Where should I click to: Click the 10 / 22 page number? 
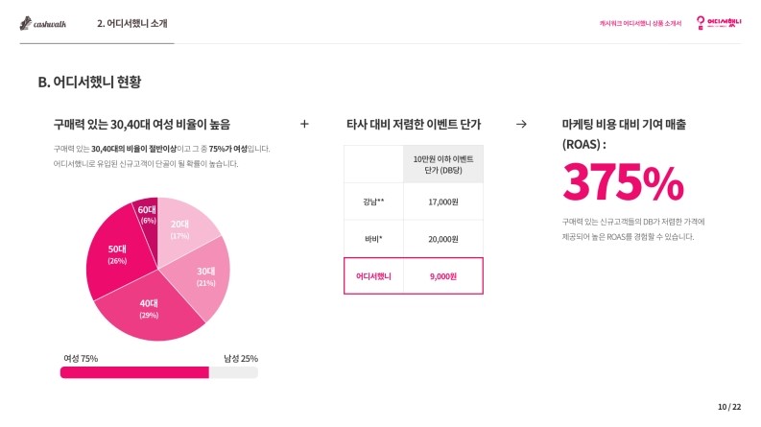[x=729, y=407]
